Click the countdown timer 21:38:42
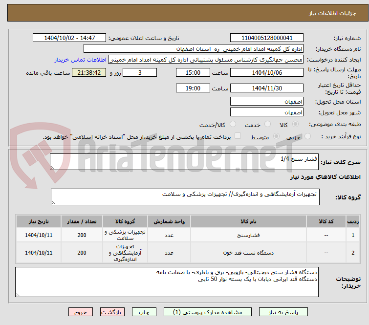The width and height of the screenshot is (369, 325). point(89,72)
